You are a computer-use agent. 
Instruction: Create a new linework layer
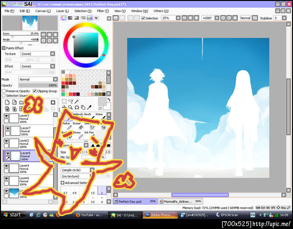pyautogui.click(x=14, y=102)
